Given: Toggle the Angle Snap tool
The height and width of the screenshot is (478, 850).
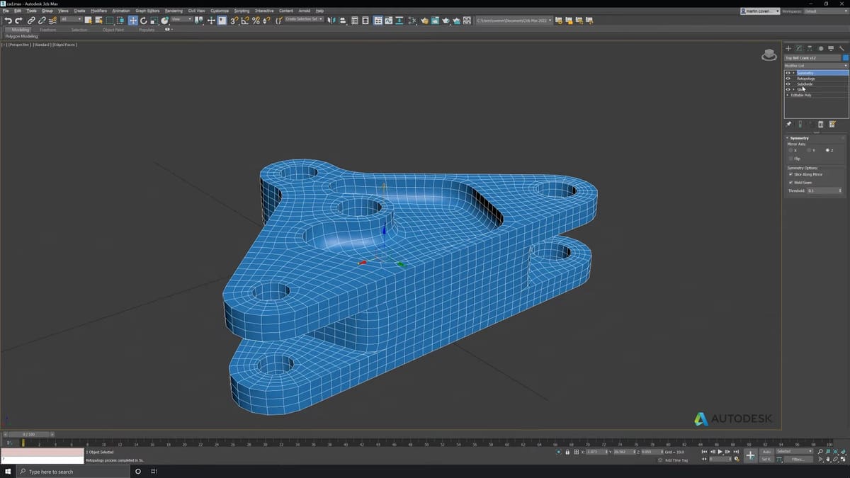Looking at the screenshot, I should (x=244, y=21).
